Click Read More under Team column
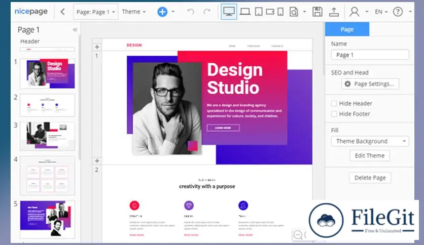424x245 pixels. [245, 235]
